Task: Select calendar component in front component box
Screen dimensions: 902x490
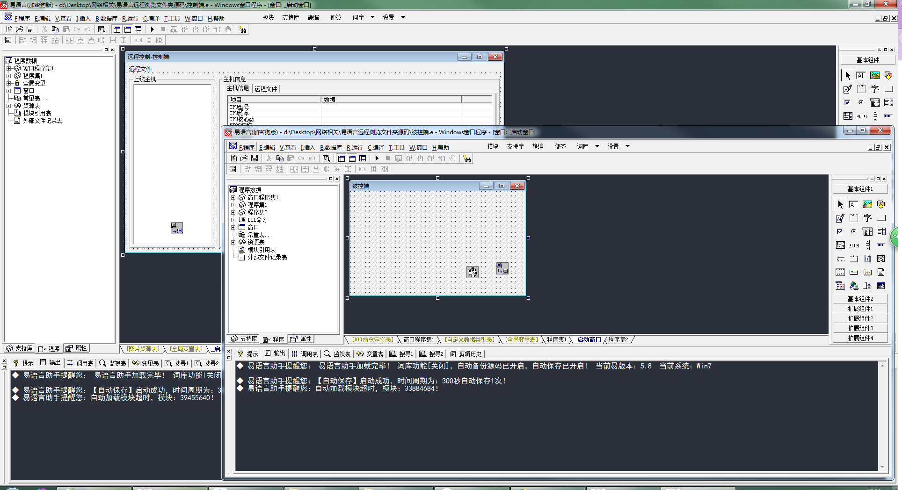Action: [840, 272]
